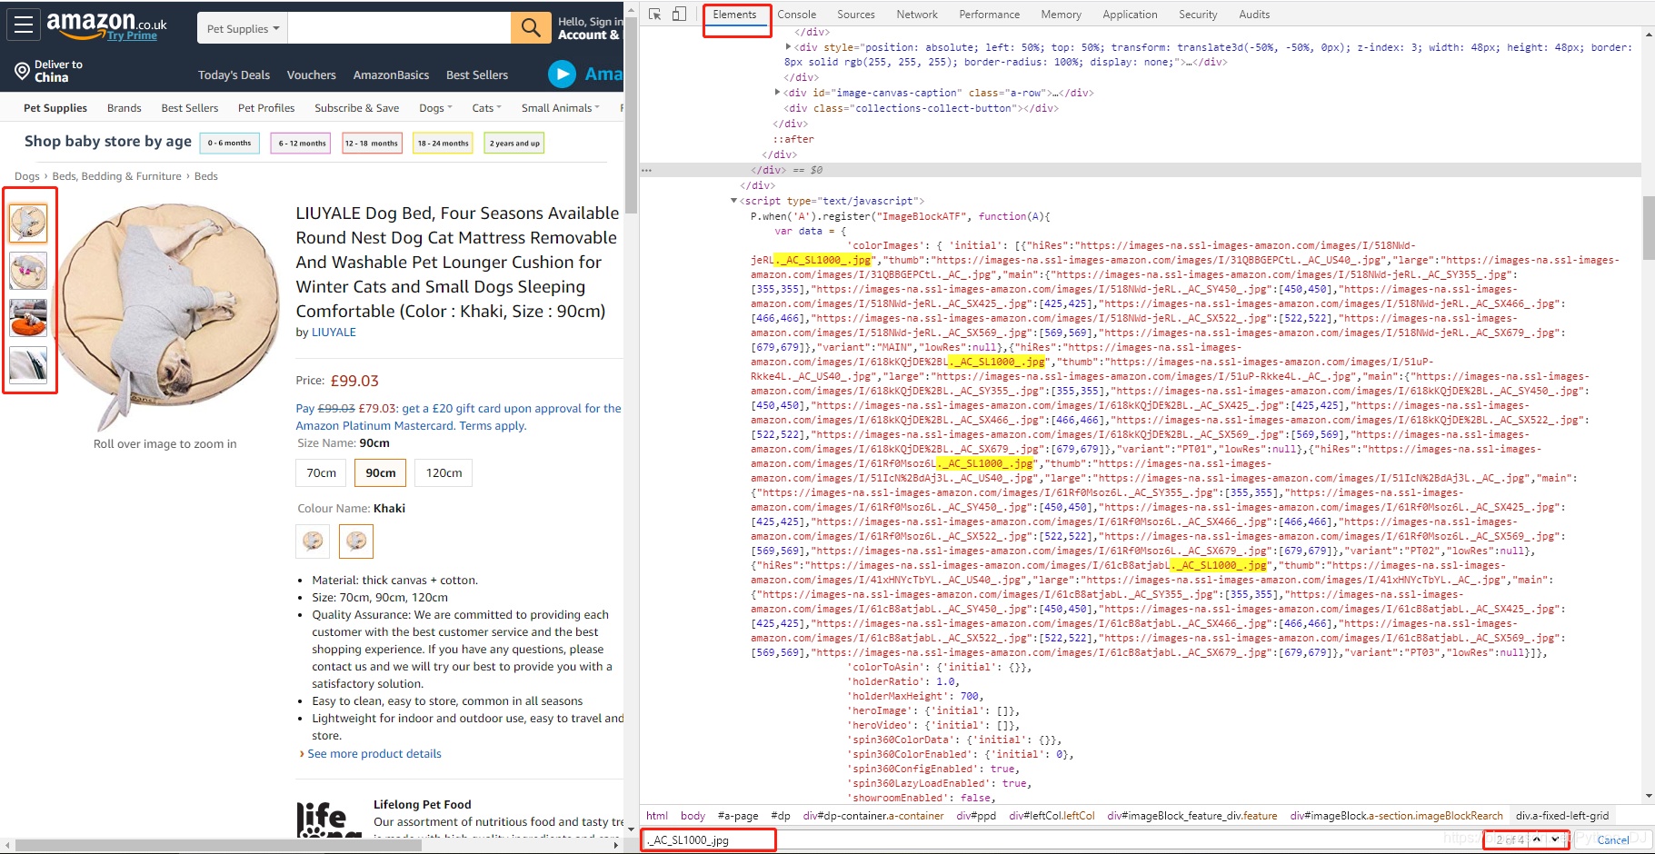Open the Pet Supplies search category dropdown
This screenshot has width=1655, height=854.
click(242, 28)
